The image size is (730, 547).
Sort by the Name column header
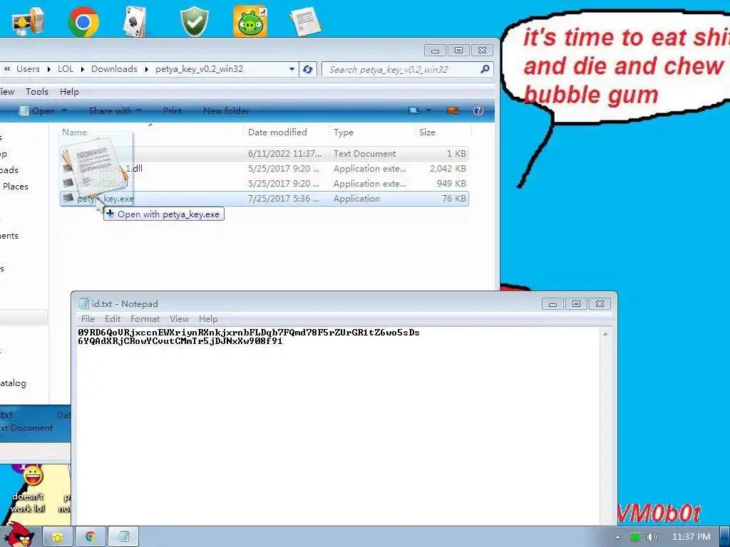tap(151, 132)
